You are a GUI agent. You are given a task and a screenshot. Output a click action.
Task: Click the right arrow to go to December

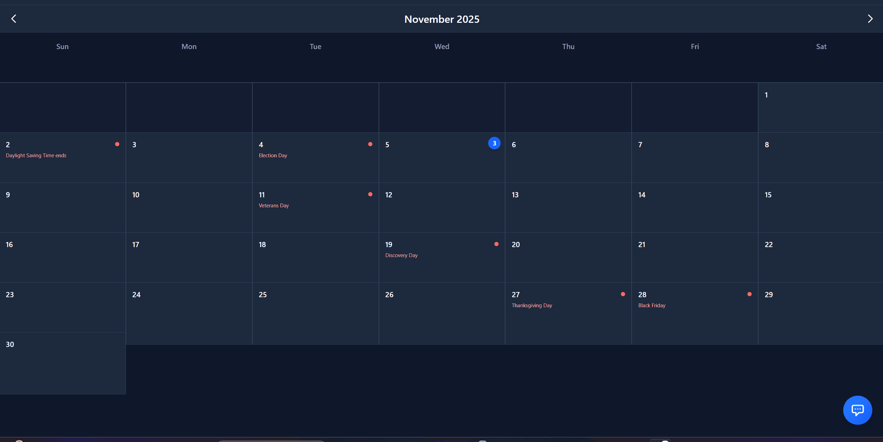click(x=870, y=18)
